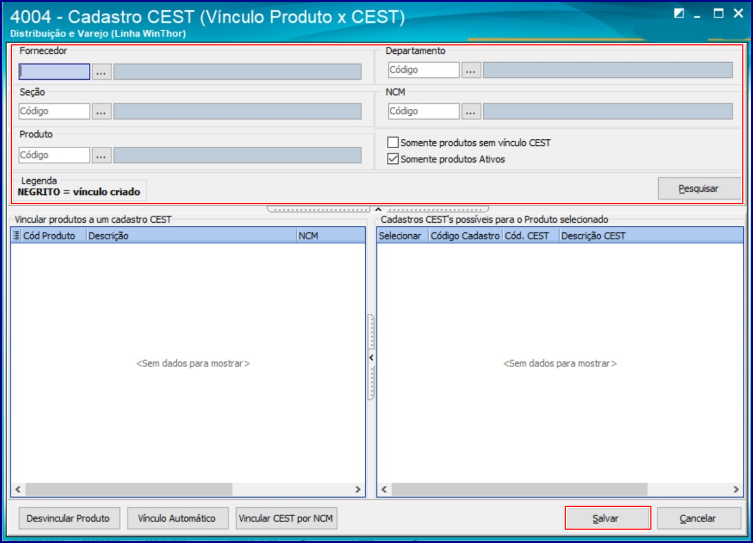The height and width of the screenshot is (543, 753).
Task: Click '<Sem dados para mostrar>' in products grid
Action: coord(193,364)
